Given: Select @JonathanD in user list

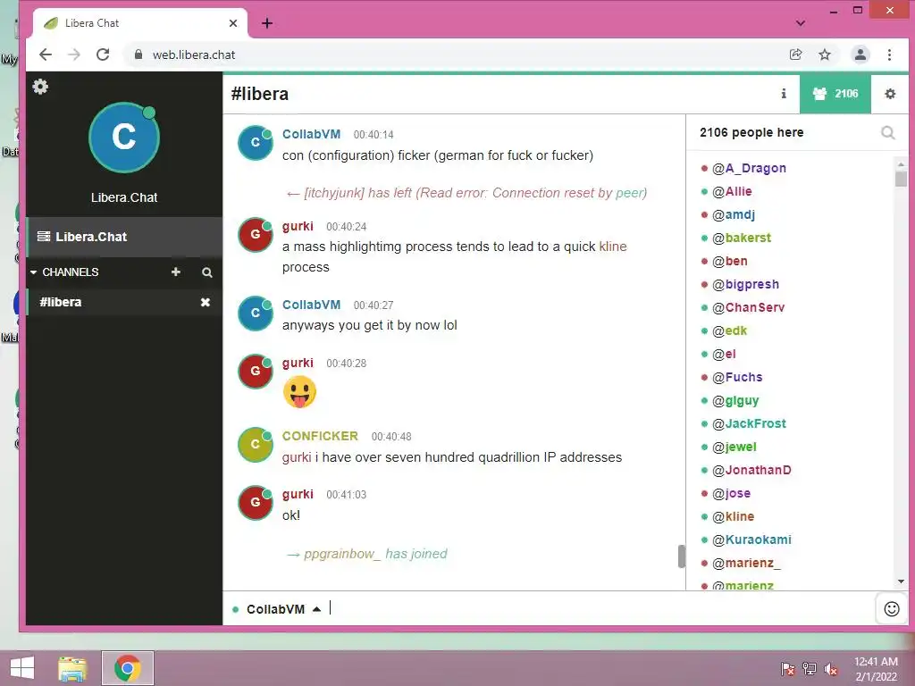Looking at the screenshot, I should 751,470.
